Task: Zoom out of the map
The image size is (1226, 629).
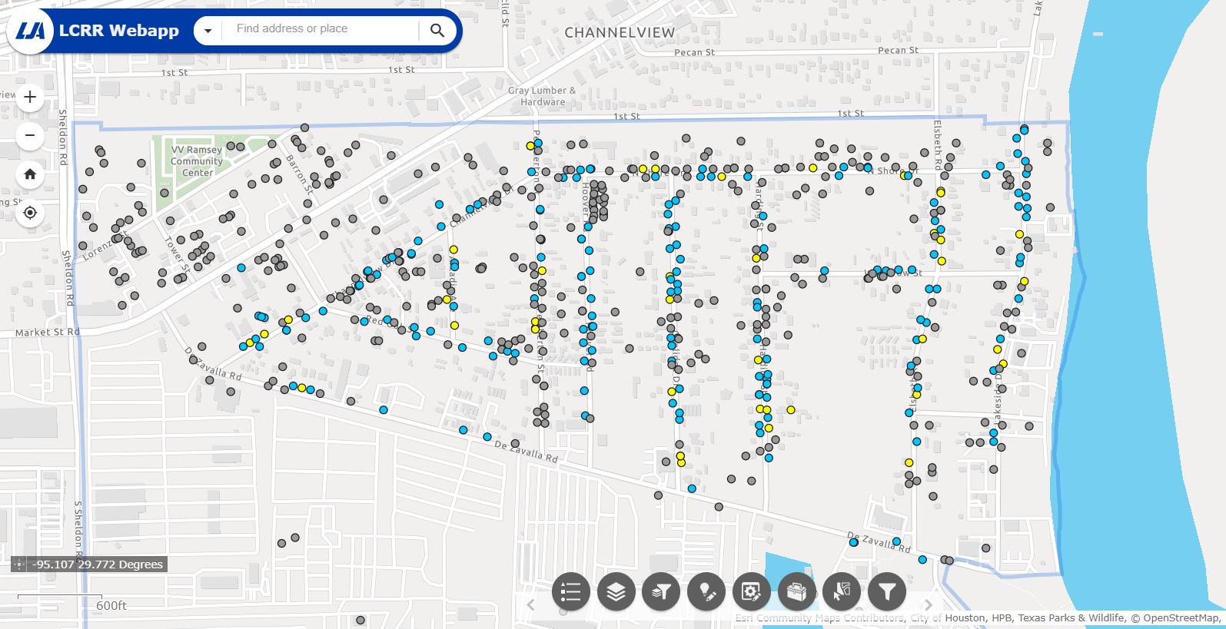Action: tap(30, 136)
